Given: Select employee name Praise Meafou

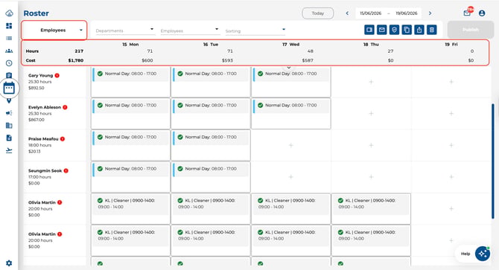Looking at the screenshot, I should [x=43, y=139].
